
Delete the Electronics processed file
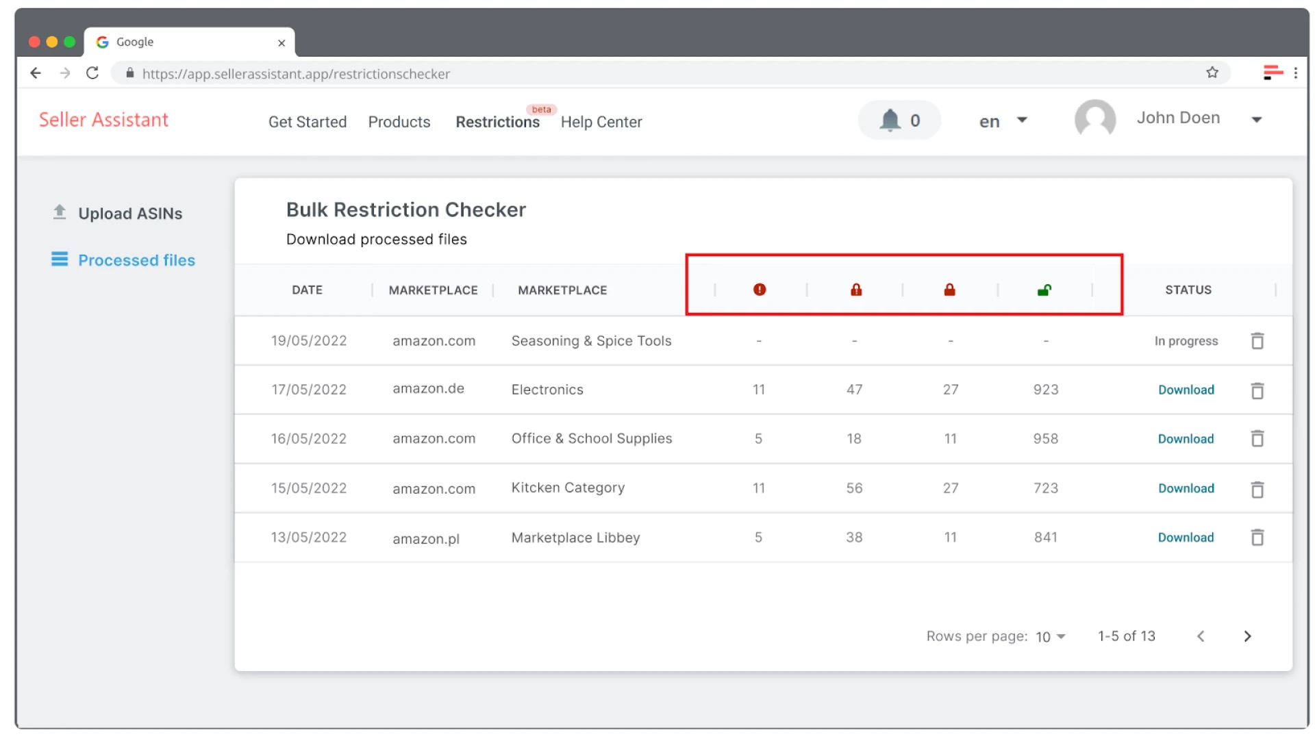click(x=1257, y=390)
